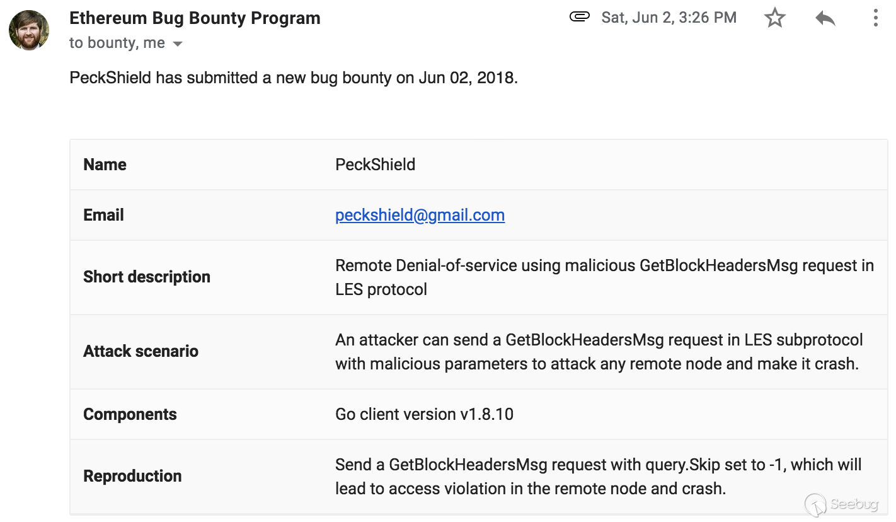Screen dimensions: 896x522
Task: Click the query.Skip reproduction text
Action: 598,477
